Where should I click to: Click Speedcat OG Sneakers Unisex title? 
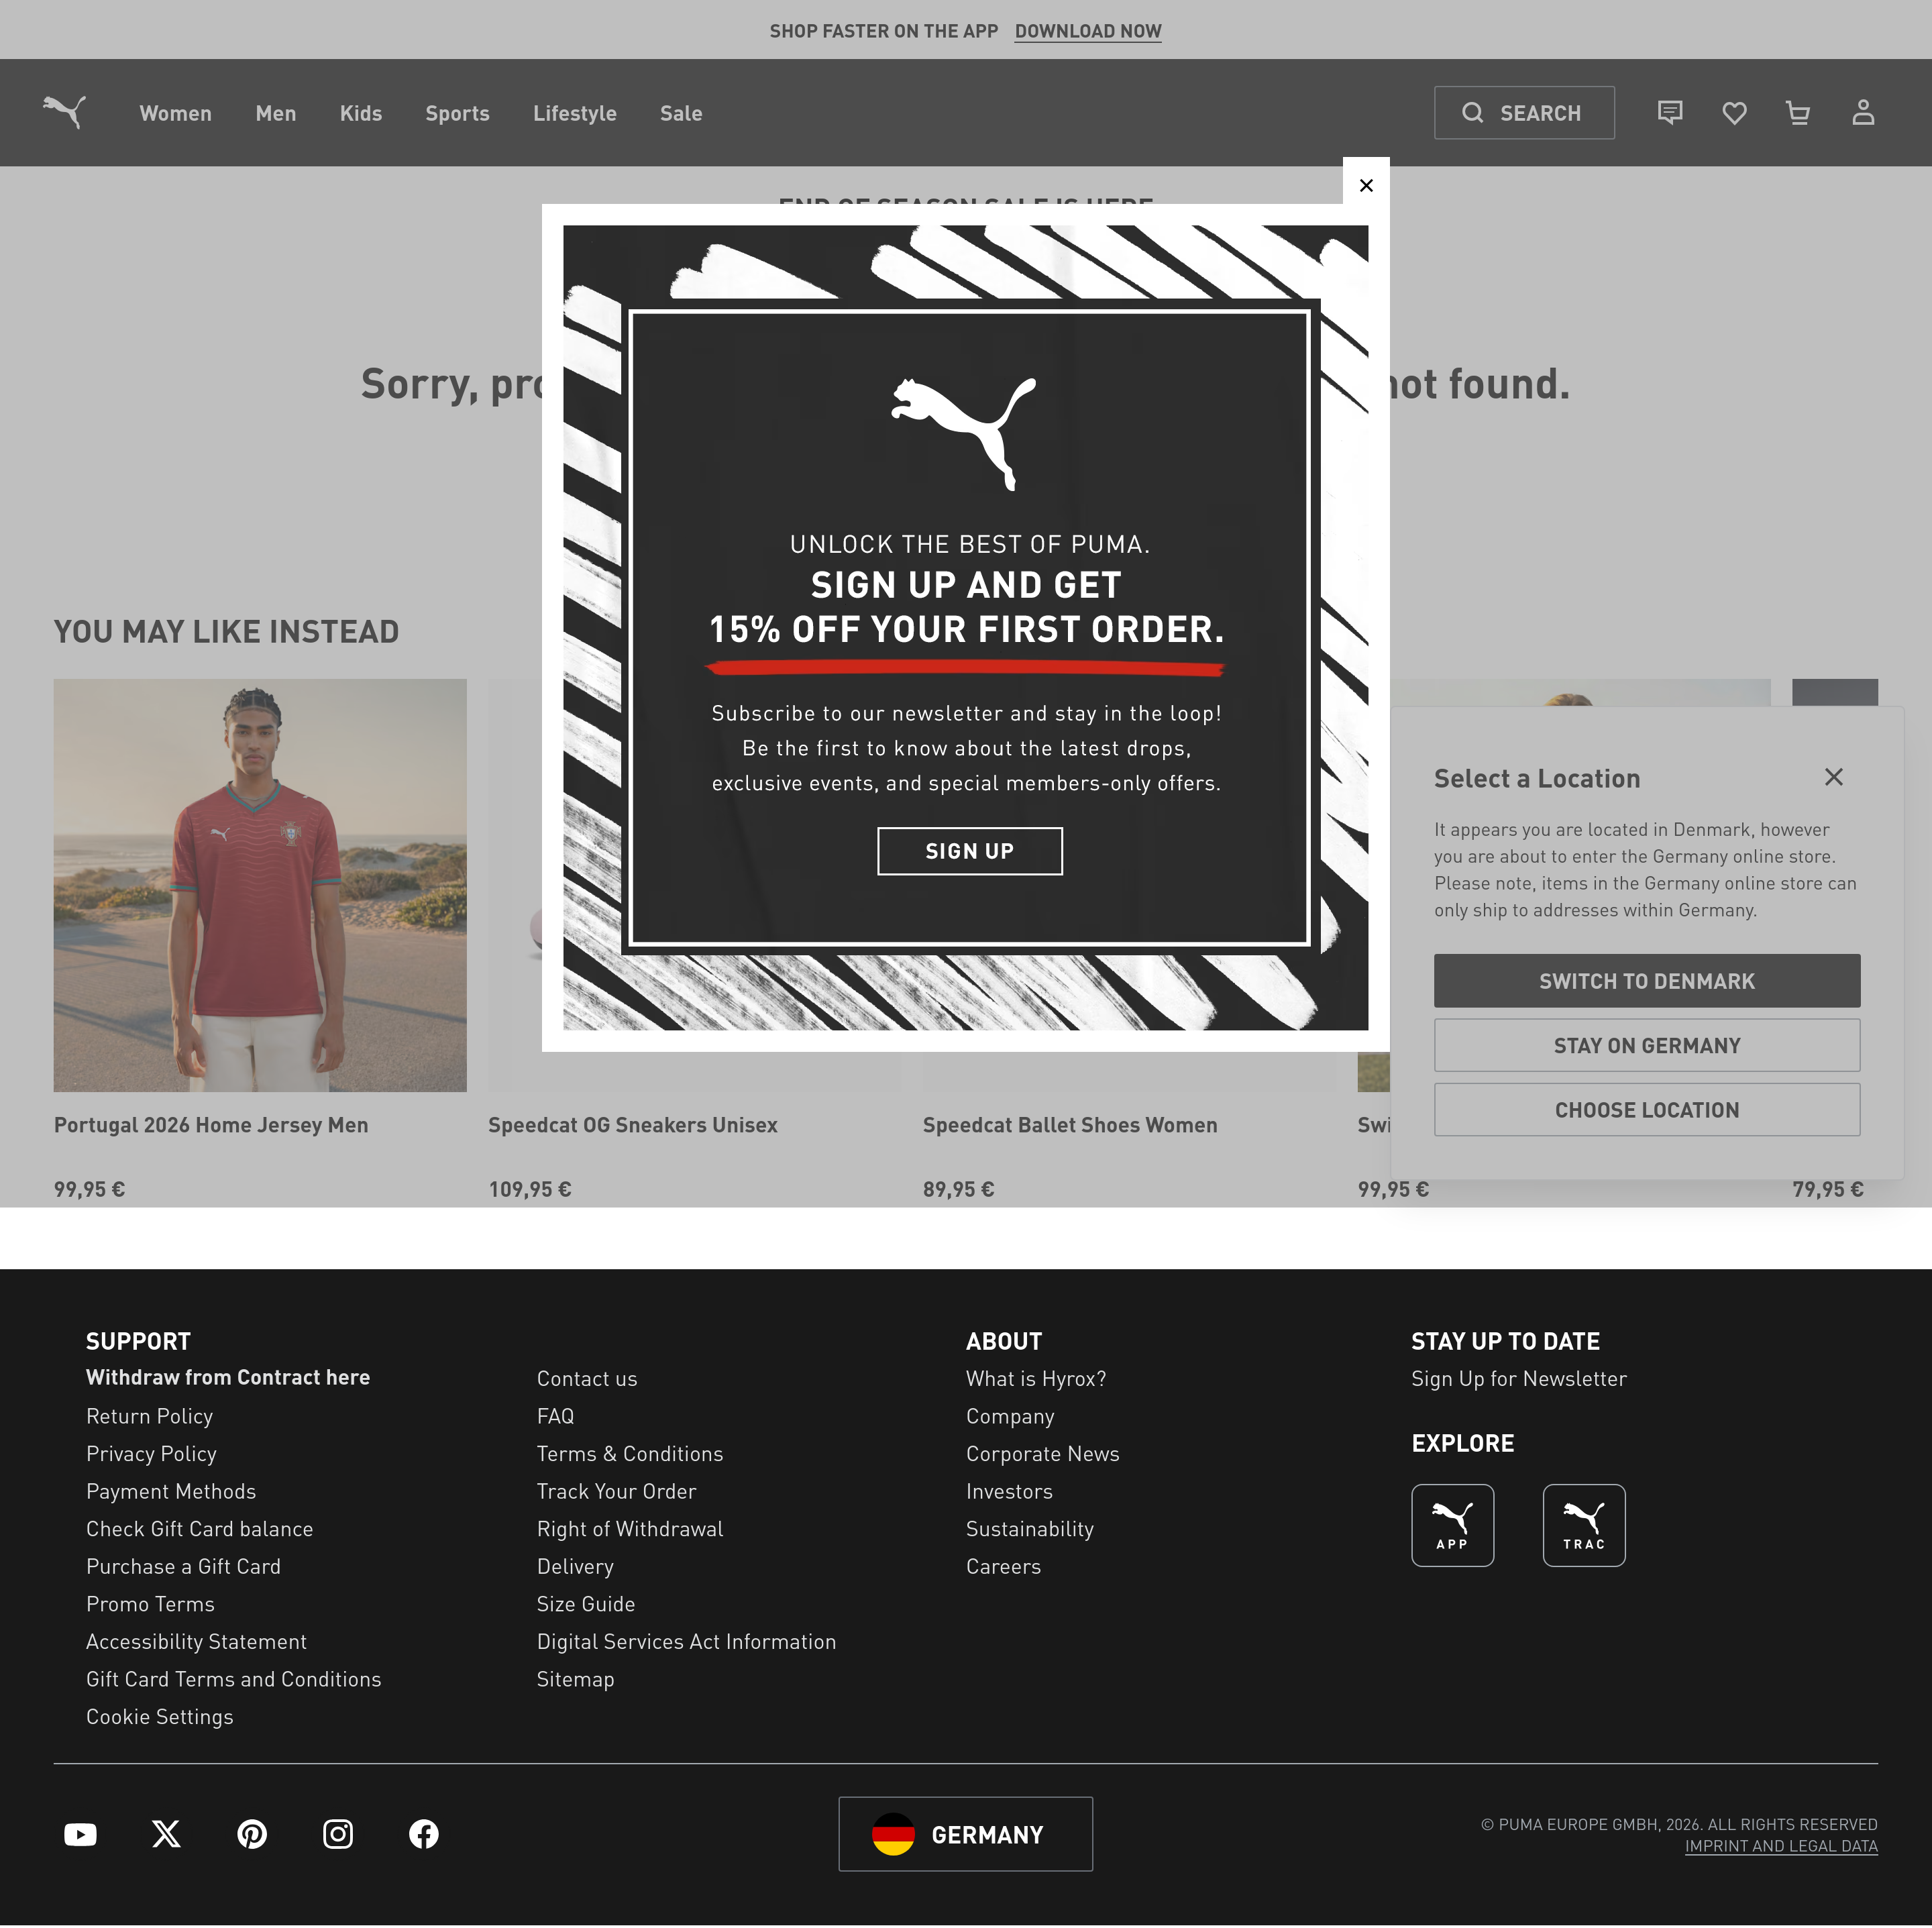633,1125
